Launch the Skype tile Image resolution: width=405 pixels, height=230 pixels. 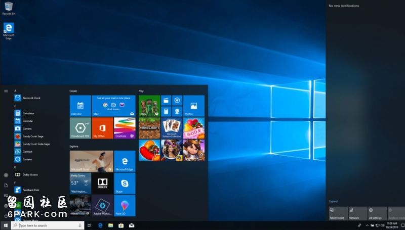coord(125,183)
